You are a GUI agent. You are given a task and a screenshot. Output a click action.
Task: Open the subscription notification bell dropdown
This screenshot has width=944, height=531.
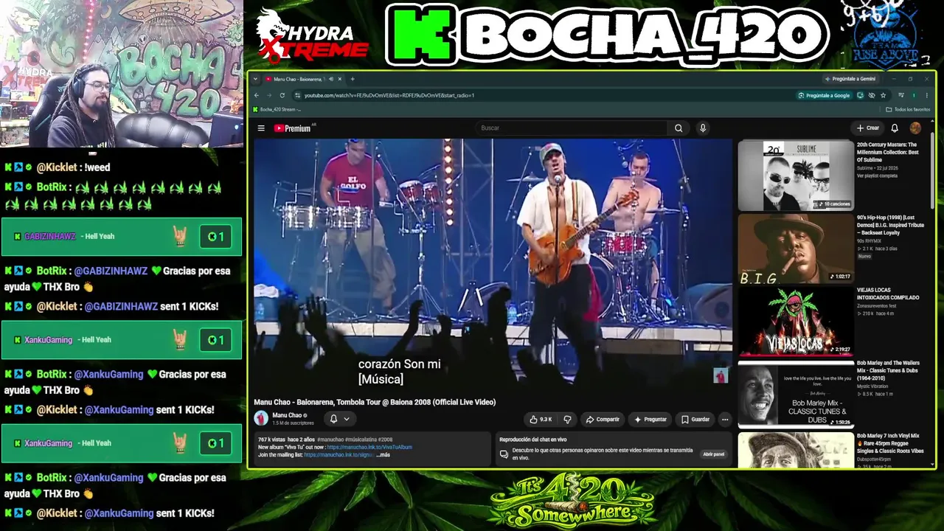tap(339, 419)
